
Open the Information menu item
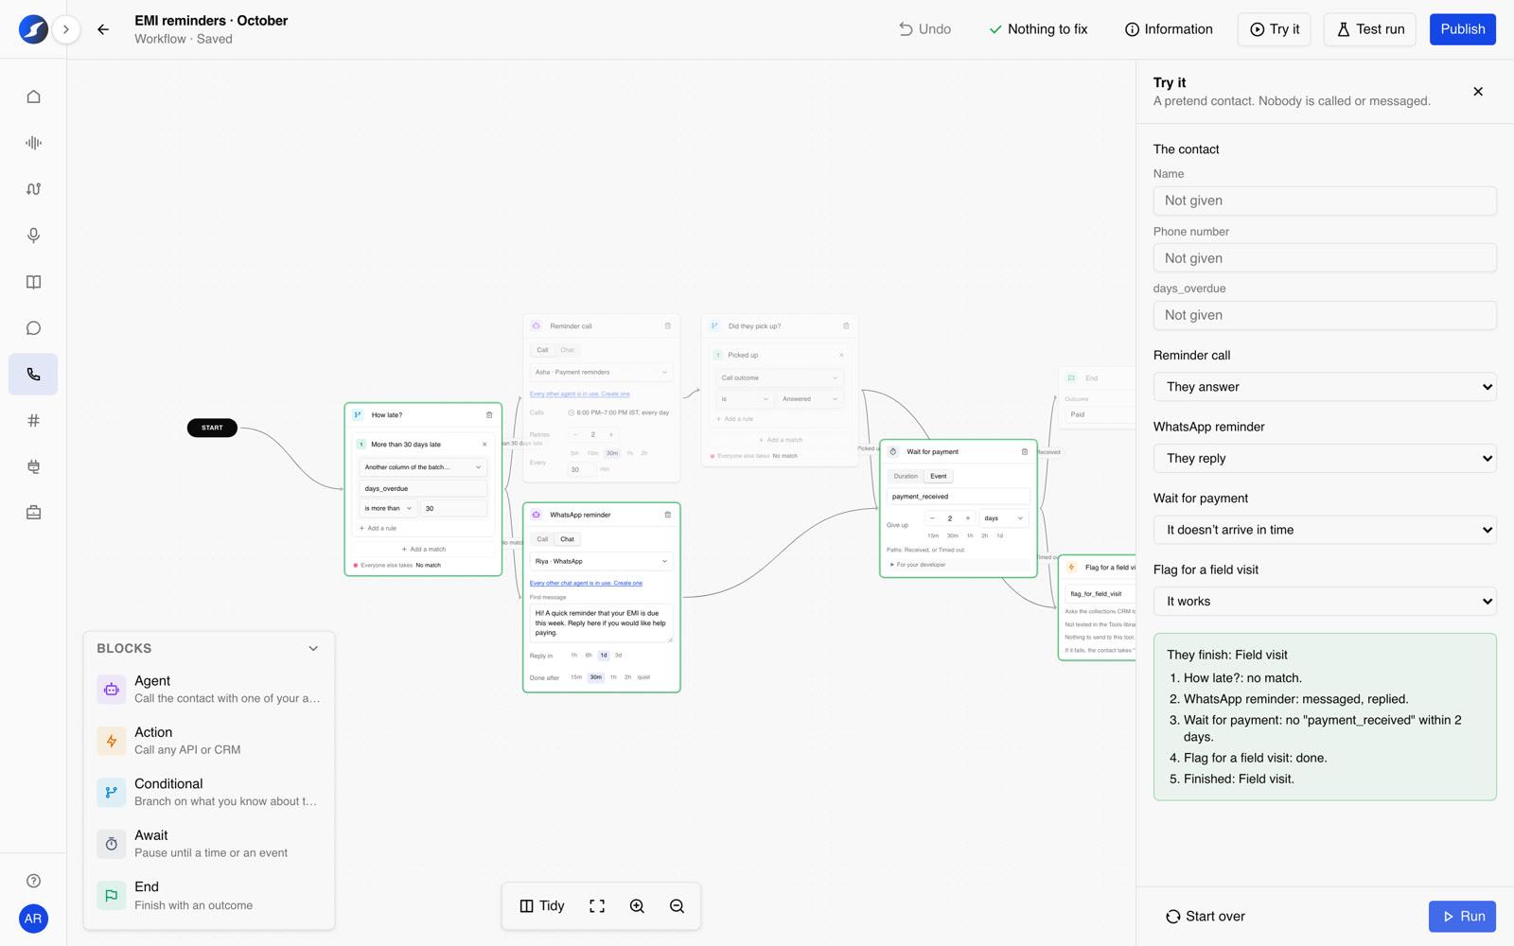tap(1169, 29)
